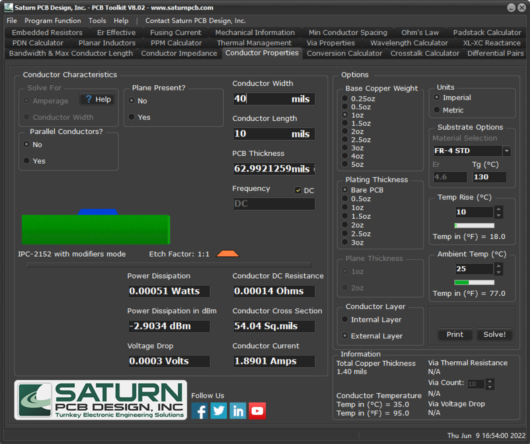Increase Ambient Temp with up arrow

click(x=498, y=266)
